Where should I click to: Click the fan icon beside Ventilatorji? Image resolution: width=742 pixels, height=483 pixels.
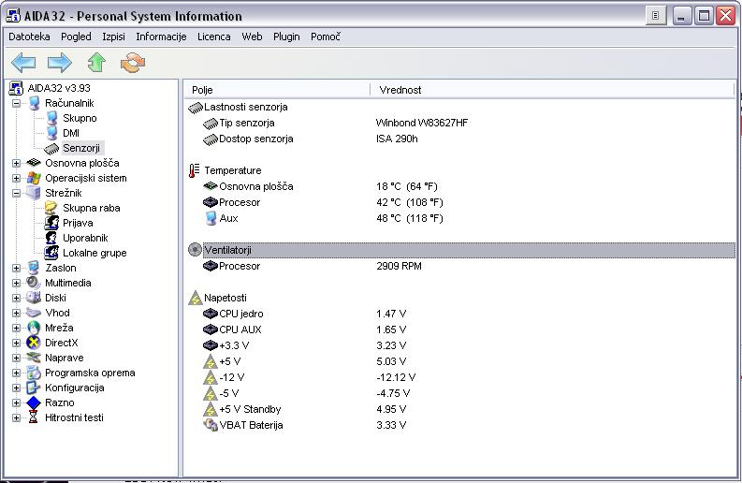[x=195, y=250]
